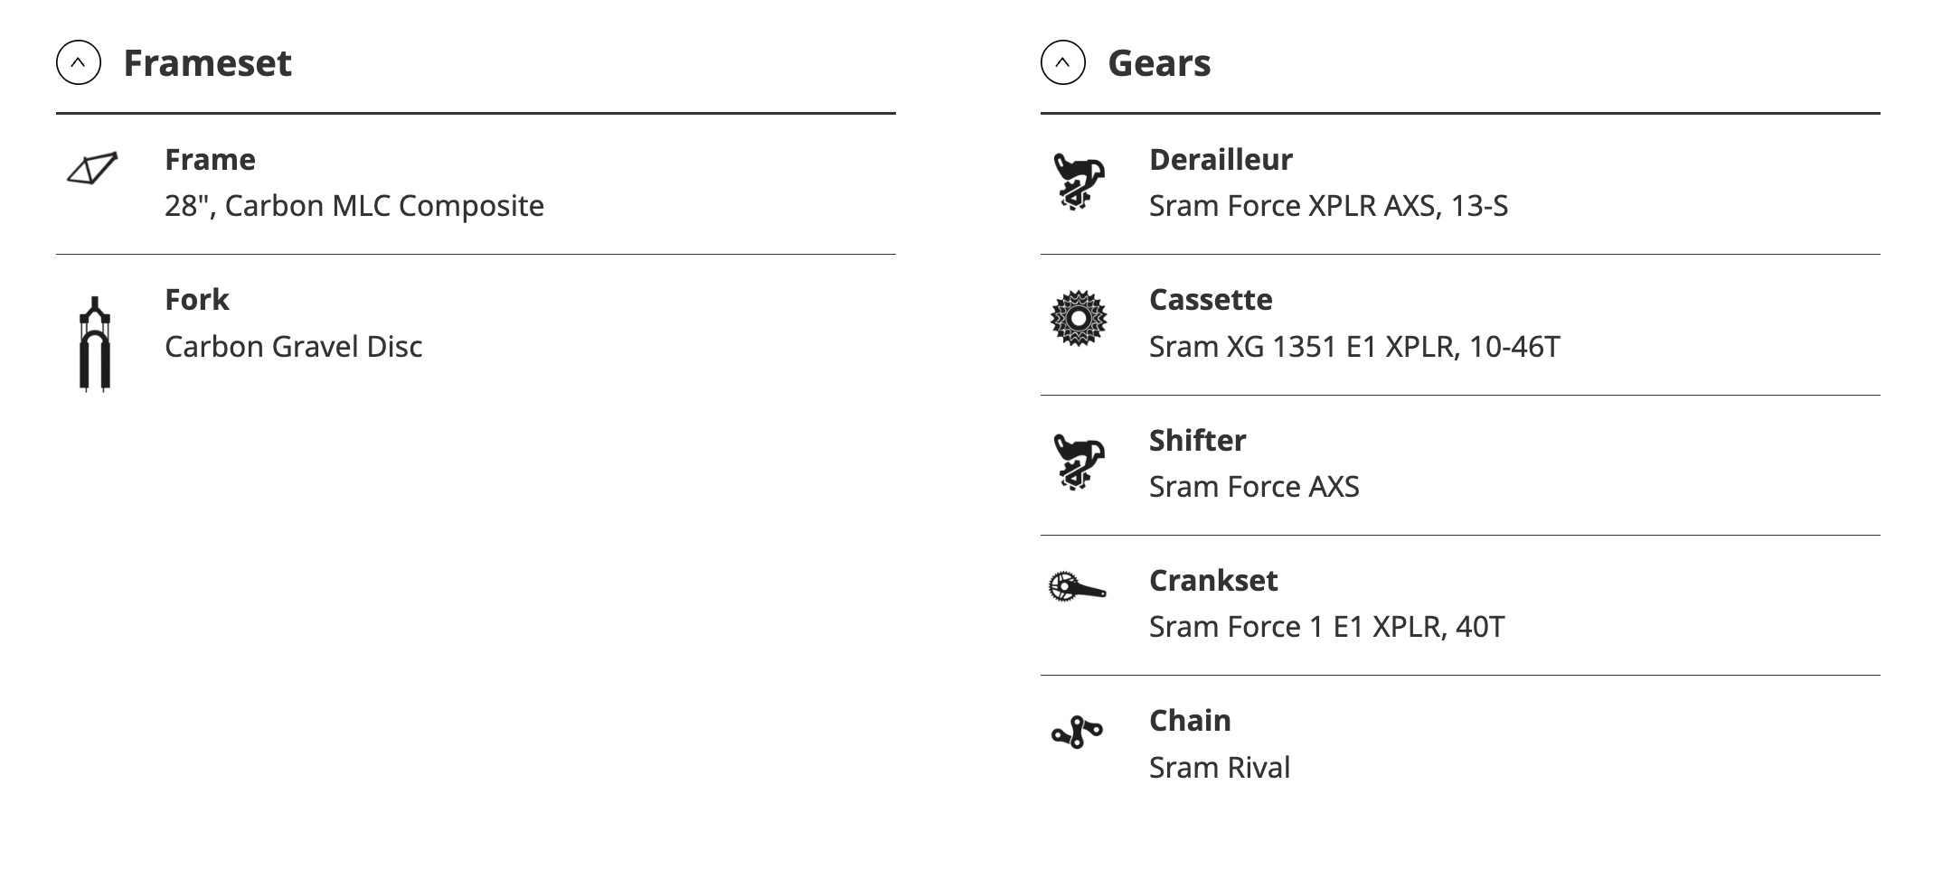
Task: Select the Crankset spec label
Action: pyautogui.click(x=1213, y=581)
